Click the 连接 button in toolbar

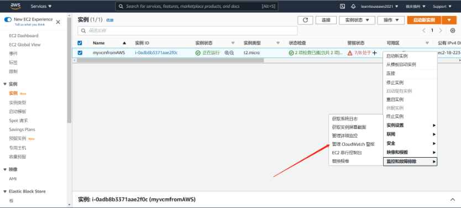[x=326, y=20]
